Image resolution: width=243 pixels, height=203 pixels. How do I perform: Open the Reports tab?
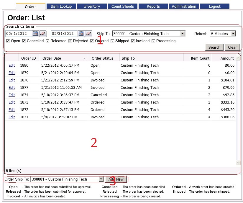click(153, 6)
